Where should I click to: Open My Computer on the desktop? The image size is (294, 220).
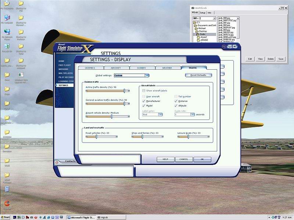(x=7, y=18)
